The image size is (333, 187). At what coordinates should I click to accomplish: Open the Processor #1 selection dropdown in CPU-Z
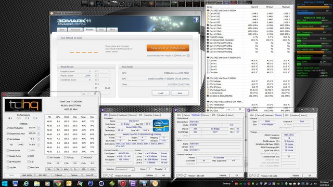(x=125, y=169)
